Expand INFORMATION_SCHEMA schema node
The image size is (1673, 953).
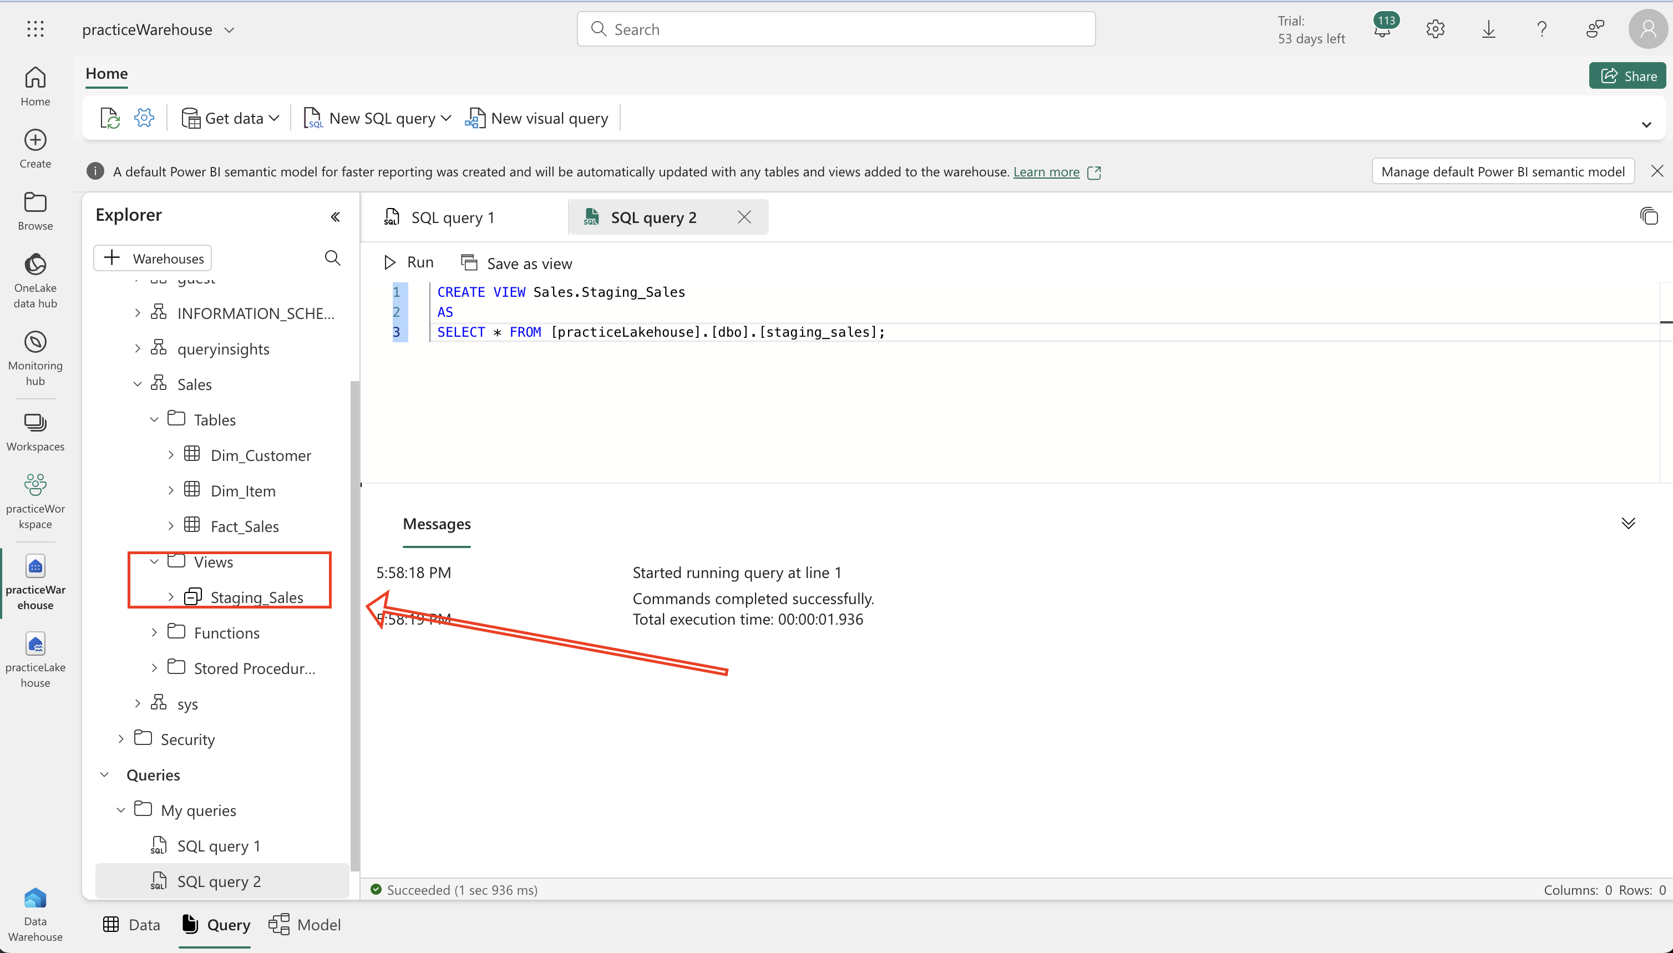(138, 313)
